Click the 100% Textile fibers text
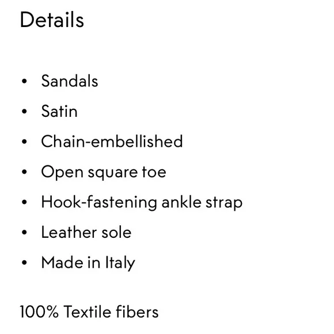 click(89, 312)
